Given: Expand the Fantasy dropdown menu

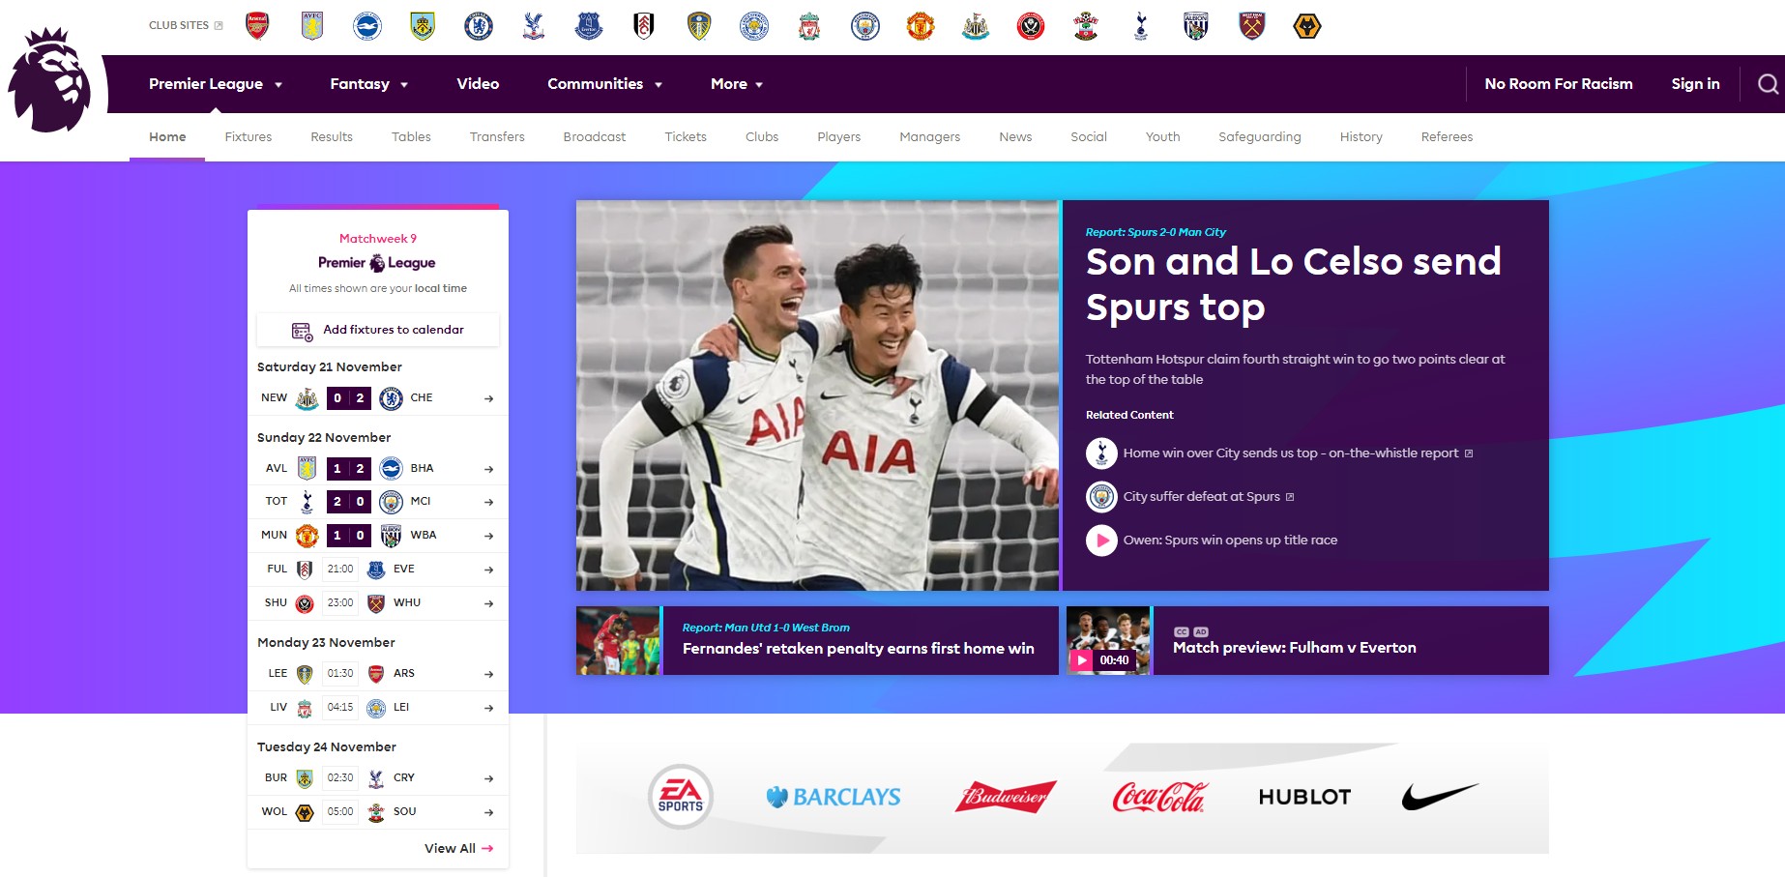Looking at the screenshot, I should coord(369,84).
